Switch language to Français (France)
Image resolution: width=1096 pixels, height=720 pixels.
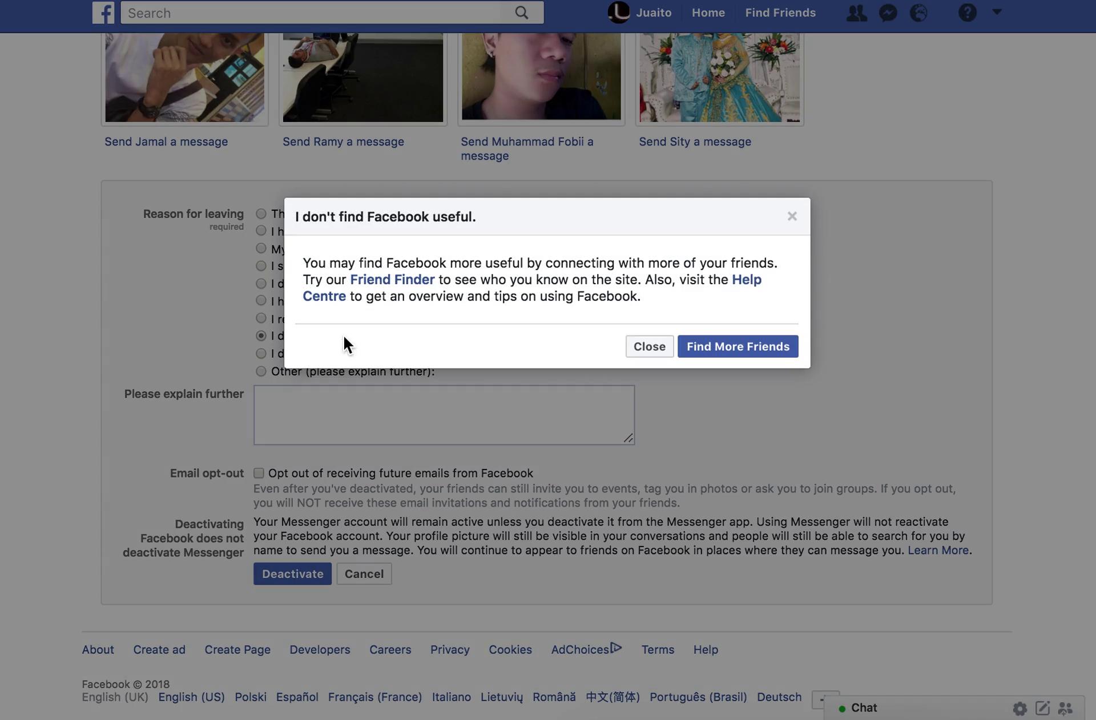coord(374,697)
